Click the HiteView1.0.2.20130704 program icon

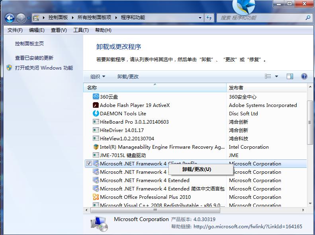click(96, 138)
